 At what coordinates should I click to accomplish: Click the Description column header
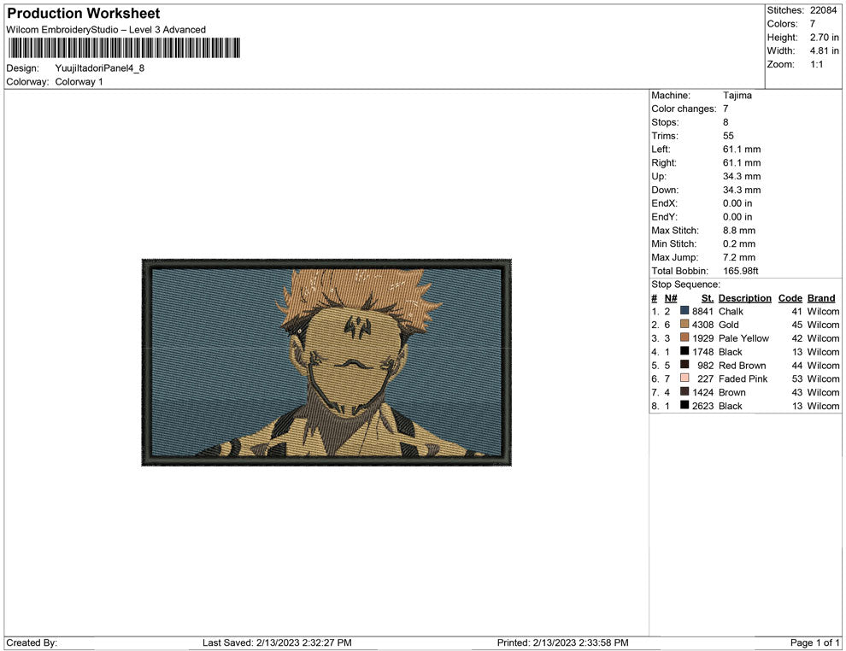[745, 298]
